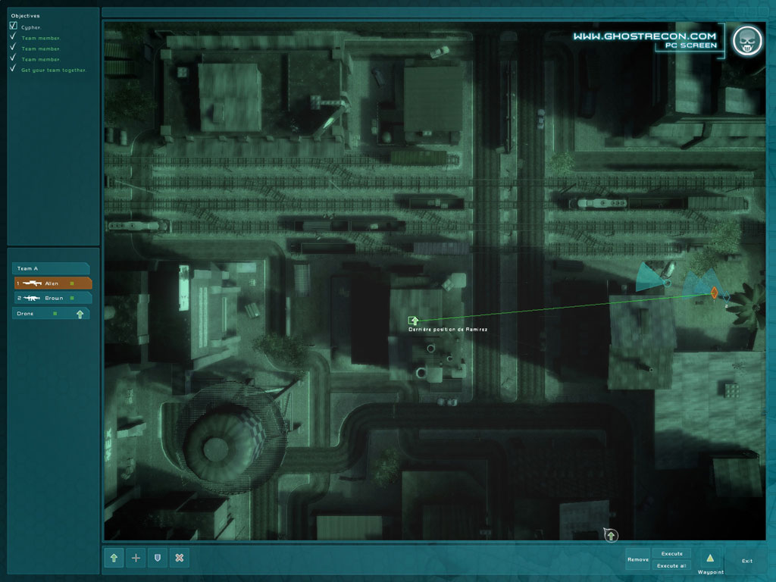Image resolution: width=776 pixels, height=582 pixels.
Task: Expand the Team A roster header
Action: (51, 268)
